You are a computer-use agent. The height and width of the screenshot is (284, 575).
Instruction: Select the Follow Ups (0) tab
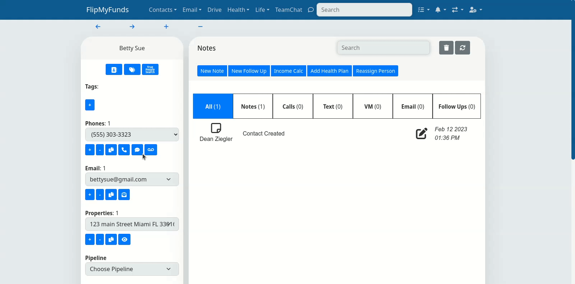[x=456, y=106]
